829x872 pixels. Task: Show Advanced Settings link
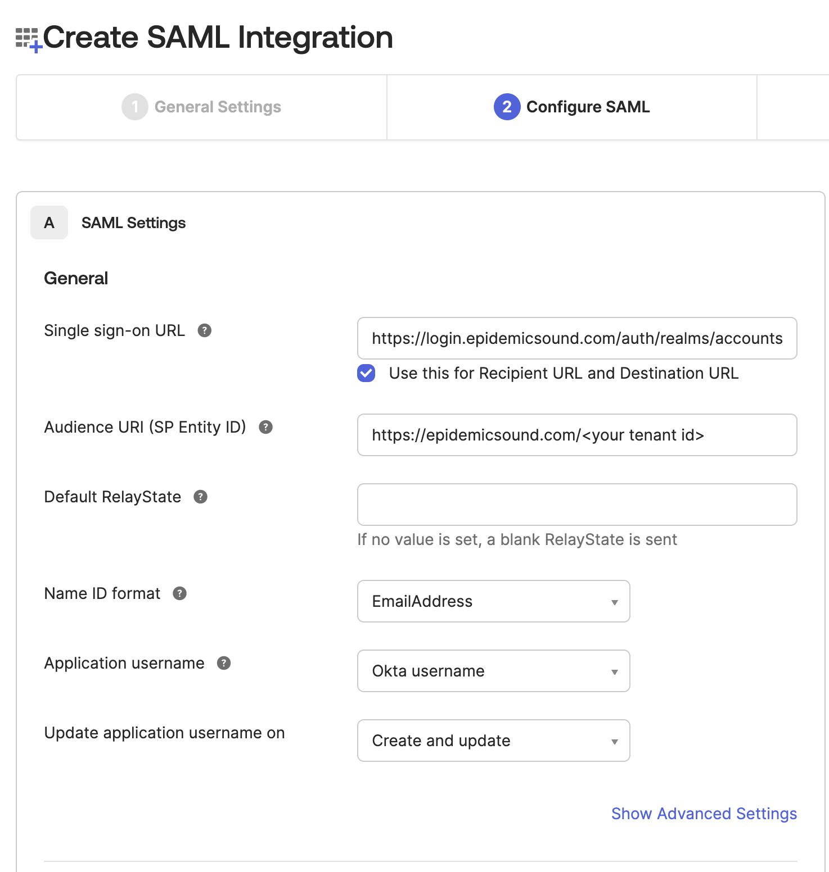coord(704,814)
